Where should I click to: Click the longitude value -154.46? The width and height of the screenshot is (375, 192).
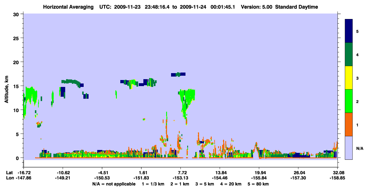coord(220,178)
